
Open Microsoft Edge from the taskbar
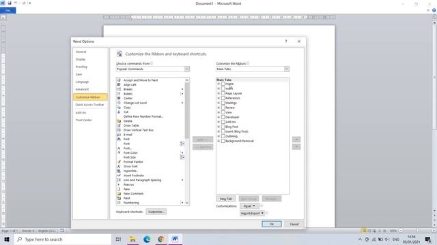click(x=147, y=239)
